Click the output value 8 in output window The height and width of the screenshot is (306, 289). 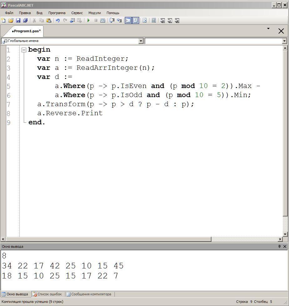coord(4,256)
